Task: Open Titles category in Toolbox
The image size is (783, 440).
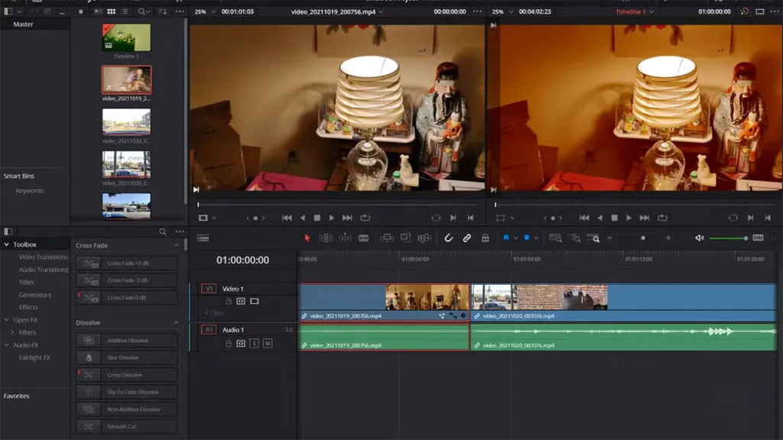Action: 27,282
